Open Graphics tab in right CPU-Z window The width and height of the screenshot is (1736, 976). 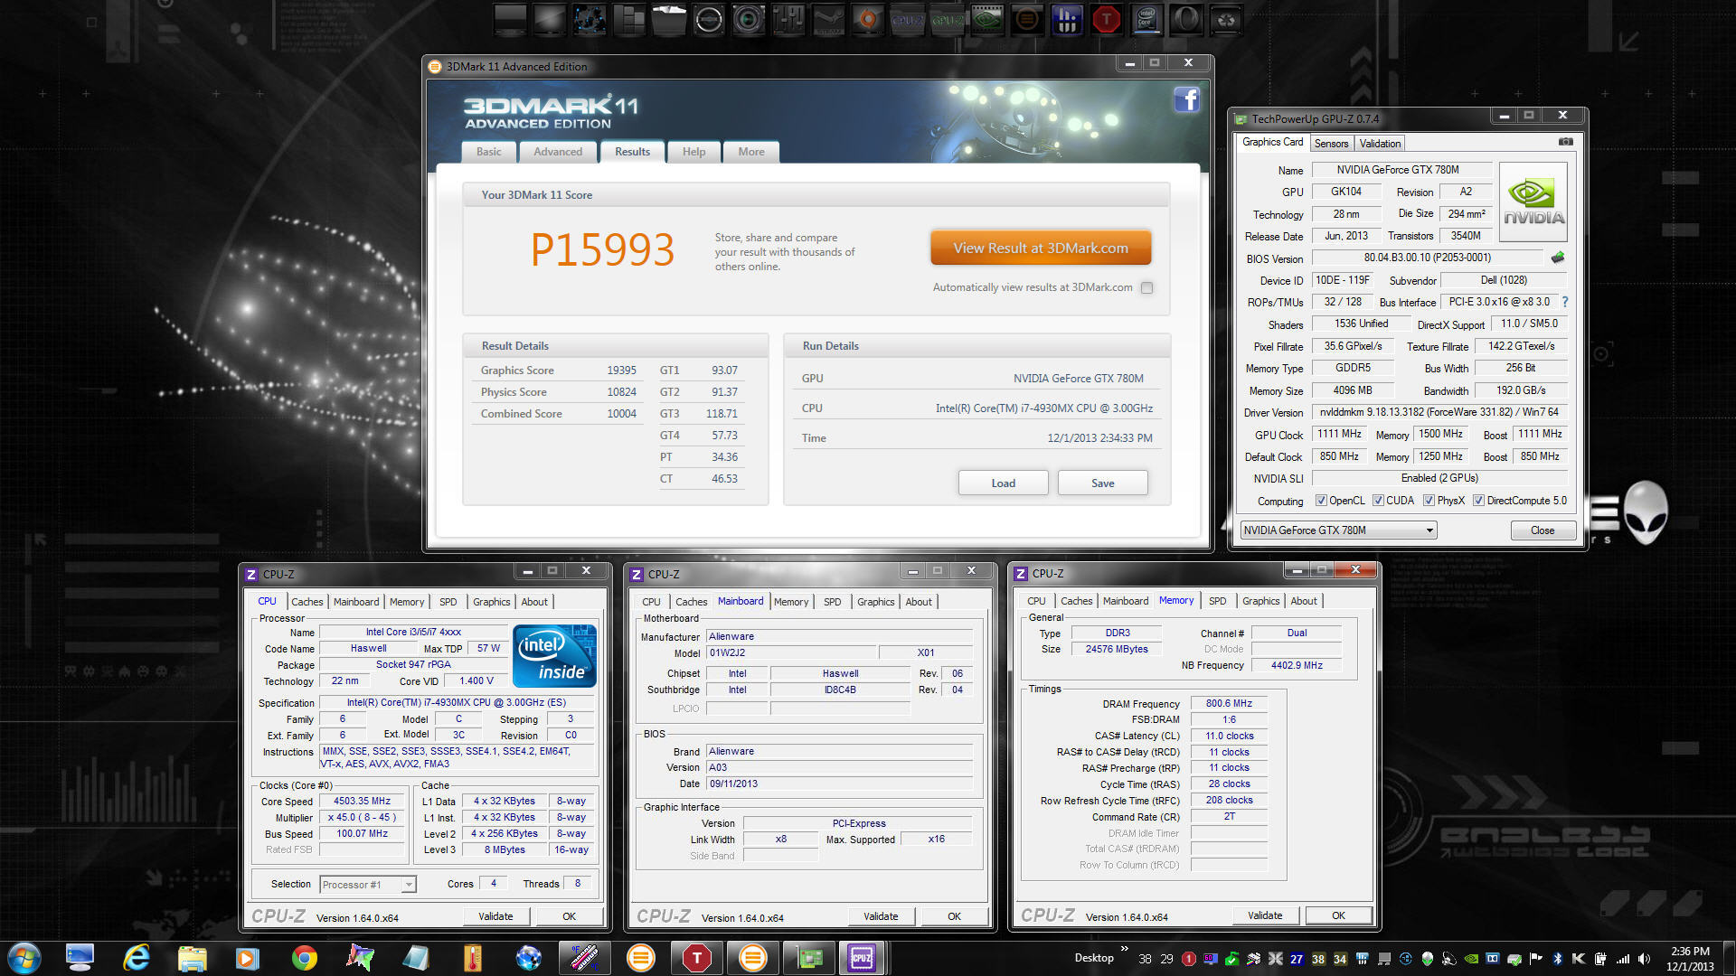tap(1260, 601)
